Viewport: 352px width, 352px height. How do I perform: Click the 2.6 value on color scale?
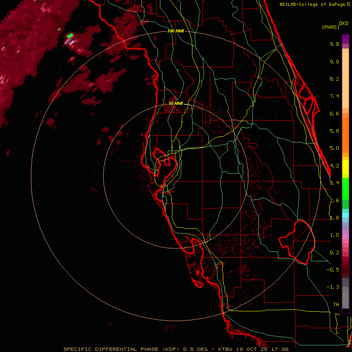point(334,201)
